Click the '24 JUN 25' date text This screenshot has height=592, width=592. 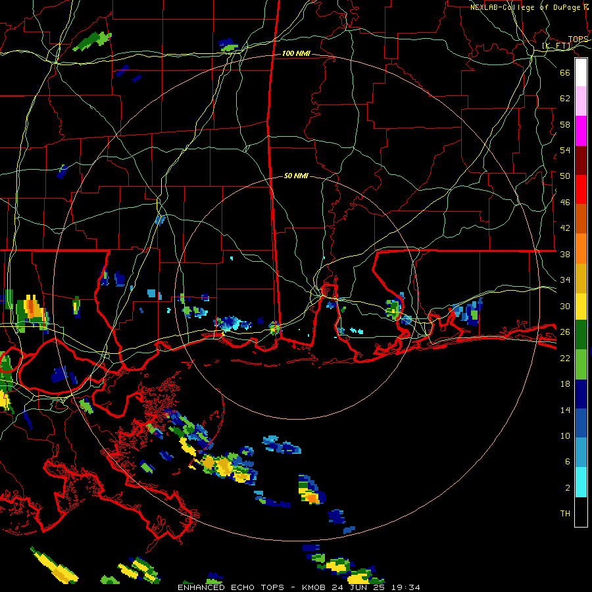tap(358, 587)
